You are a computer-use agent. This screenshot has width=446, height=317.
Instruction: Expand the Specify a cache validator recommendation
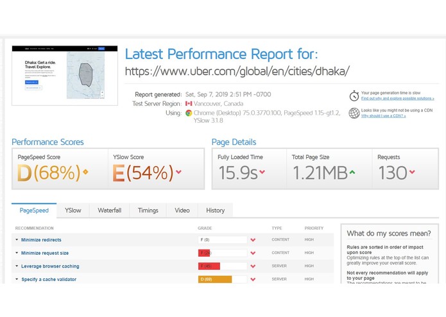(x=17, y=279)
